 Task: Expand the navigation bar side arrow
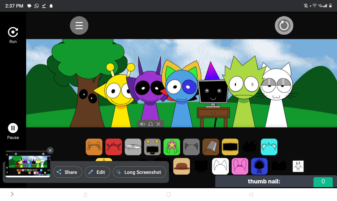(12, 194)
